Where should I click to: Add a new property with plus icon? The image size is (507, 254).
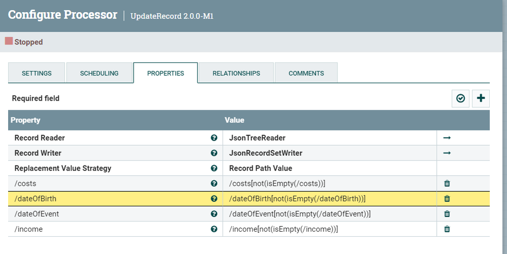(481, 99)
